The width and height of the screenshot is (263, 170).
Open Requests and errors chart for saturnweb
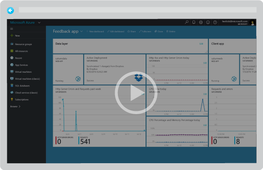click(x=233, y=116)
